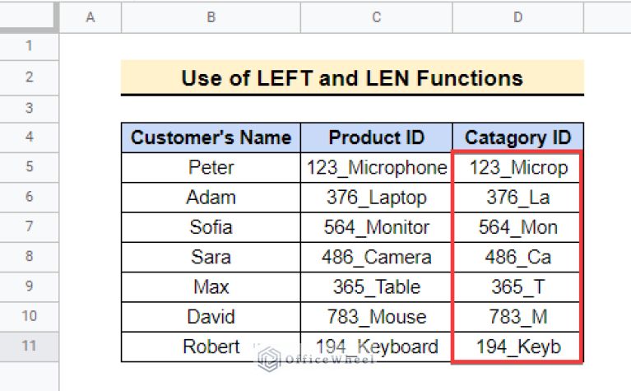Select column A header

pos(90,17)
